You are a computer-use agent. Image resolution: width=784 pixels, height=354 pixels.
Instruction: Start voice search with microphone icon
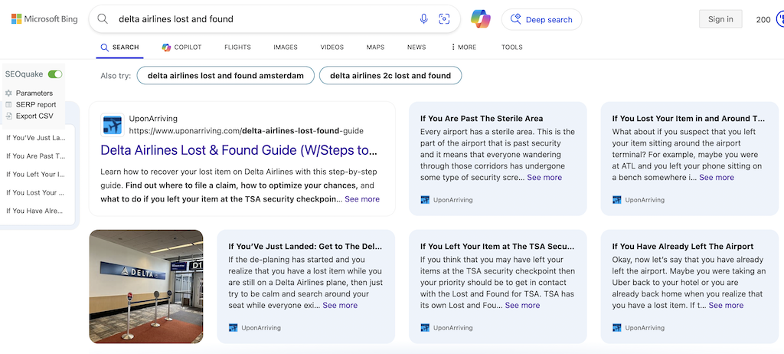(x=423, y=19)
